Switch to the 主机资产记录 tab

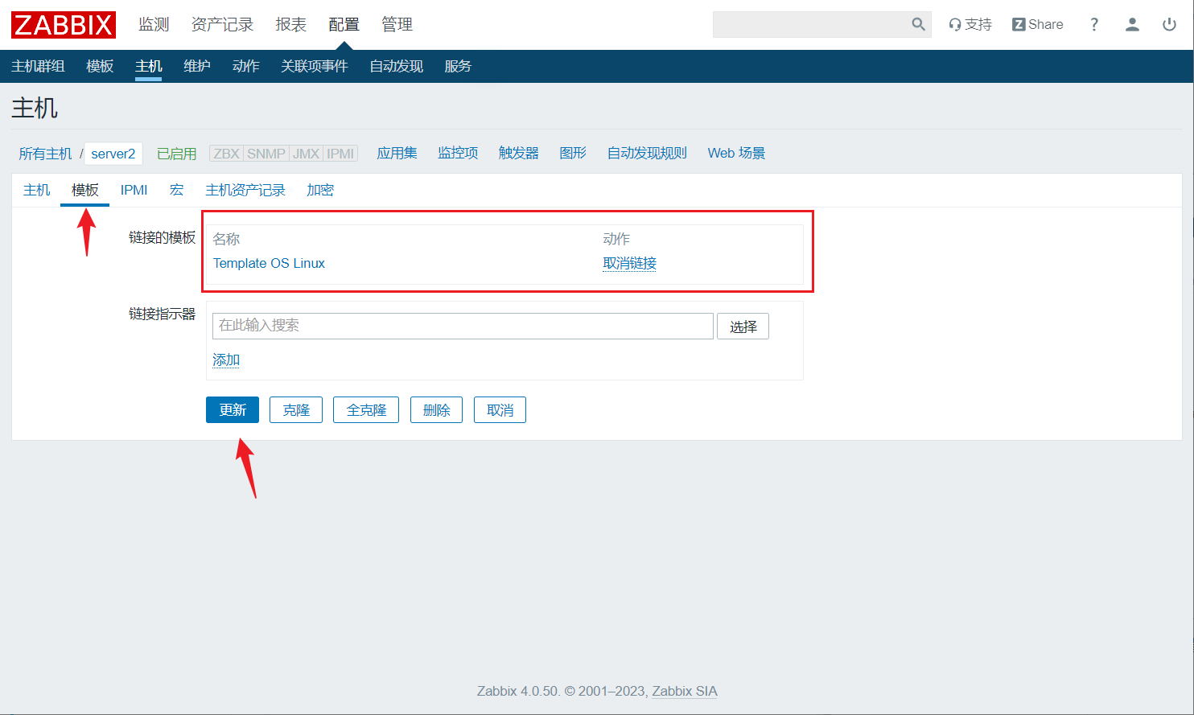(245, 190)
